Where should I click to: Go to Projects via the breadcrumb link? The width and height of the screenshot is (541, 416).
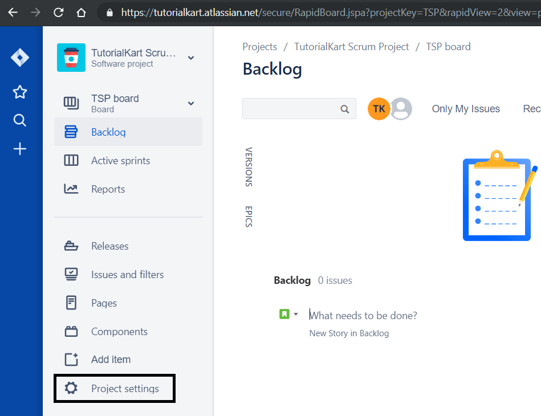click(x=259, y=46)
